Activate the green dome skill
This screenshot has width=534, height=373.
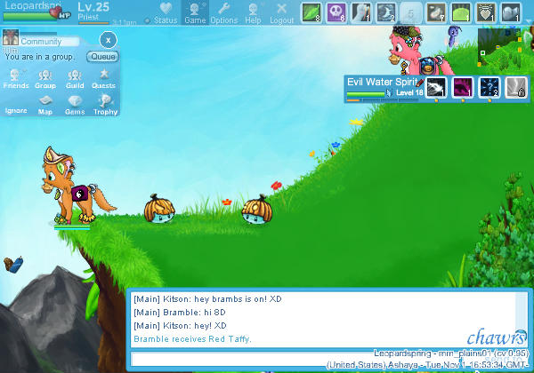click(461, 12)
